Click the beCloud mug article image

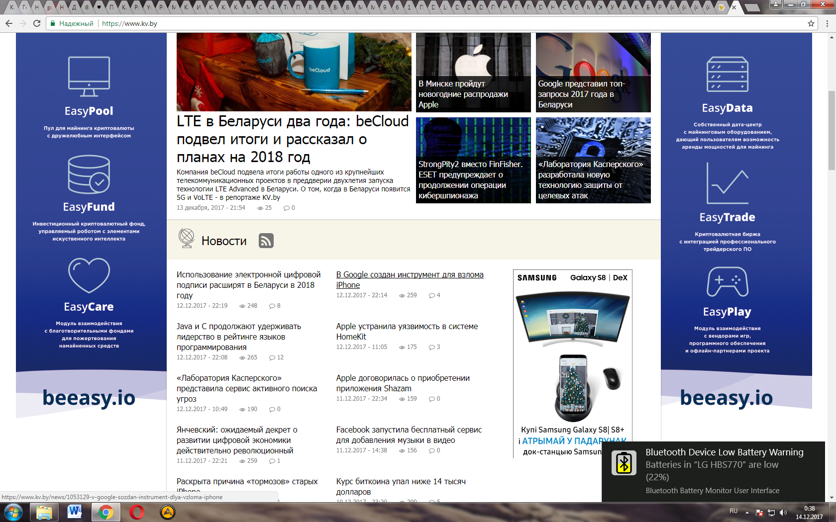tap(294, 72)
